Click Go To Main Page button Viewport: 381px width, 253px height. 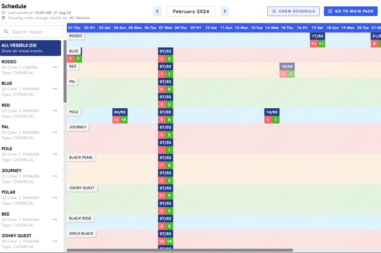coord(351,11)
